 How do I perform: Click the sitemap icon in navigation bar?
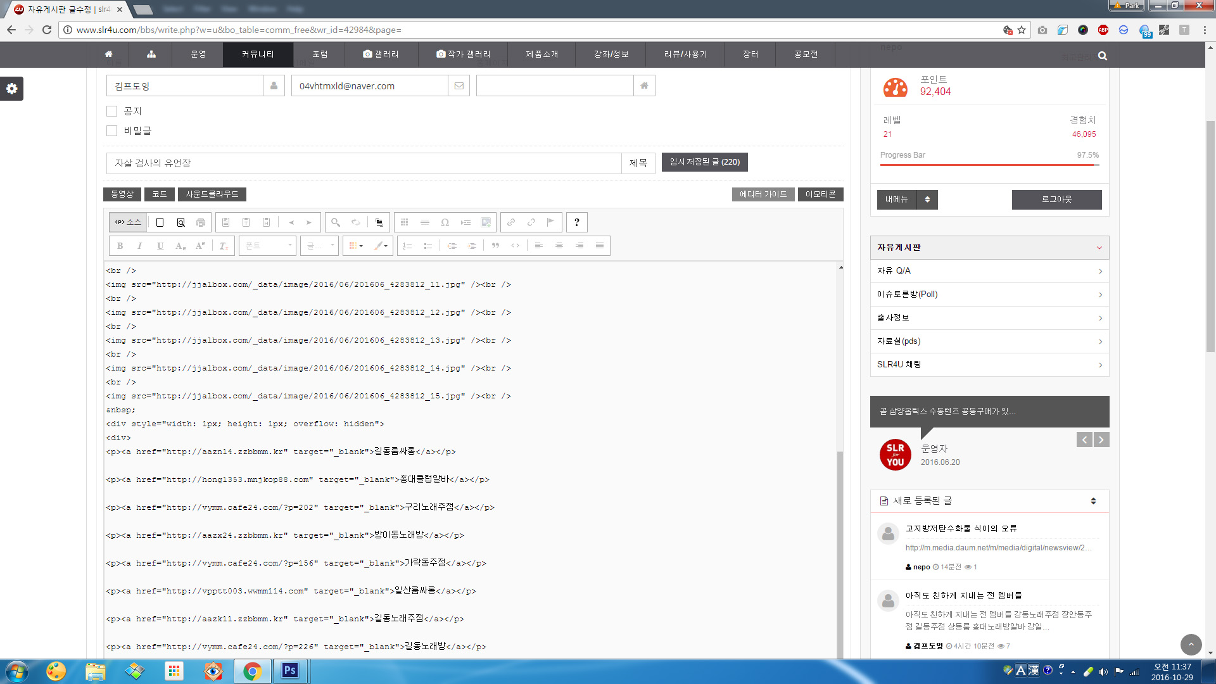click(x=151, y=54)
